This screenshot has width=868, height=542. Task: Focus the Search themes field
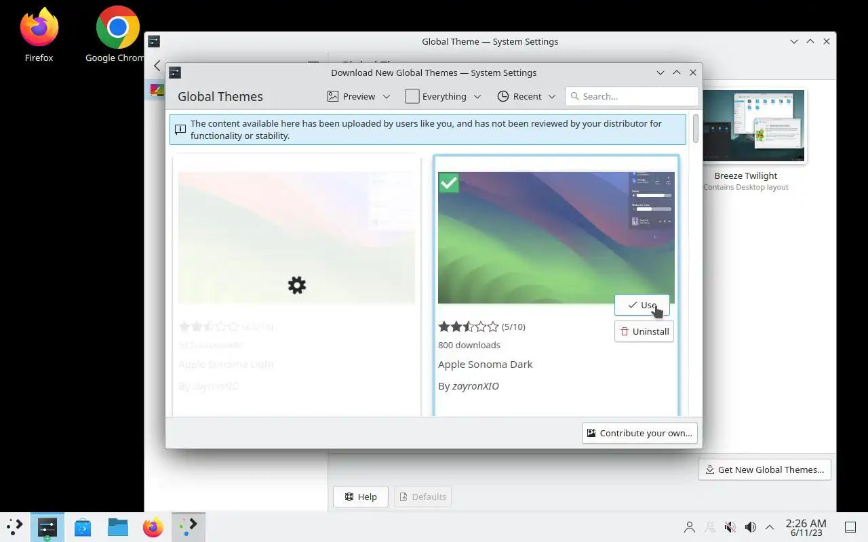pos(631,96)
